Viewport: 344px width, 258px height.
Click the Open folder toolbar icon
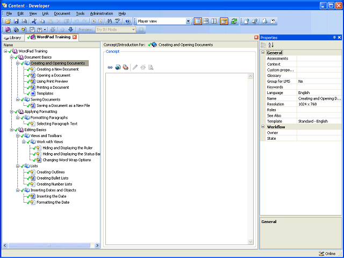coord(8,21)
